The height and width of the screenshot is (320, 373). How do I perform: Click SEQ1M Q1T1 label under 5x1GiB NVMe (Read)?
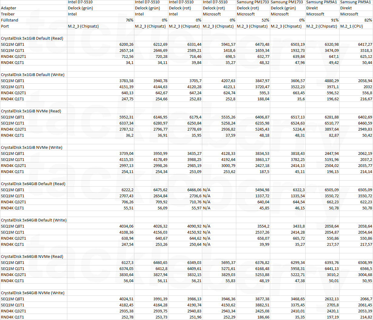click(x=13, y=123)
